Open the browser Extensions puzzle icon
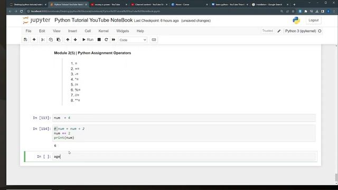 coord(306,11)
